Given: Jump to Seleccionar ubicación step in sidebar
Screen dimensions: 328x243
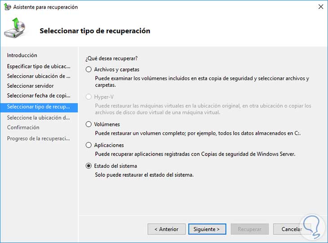Looking at the screenshot, I should tap(38, 76).
